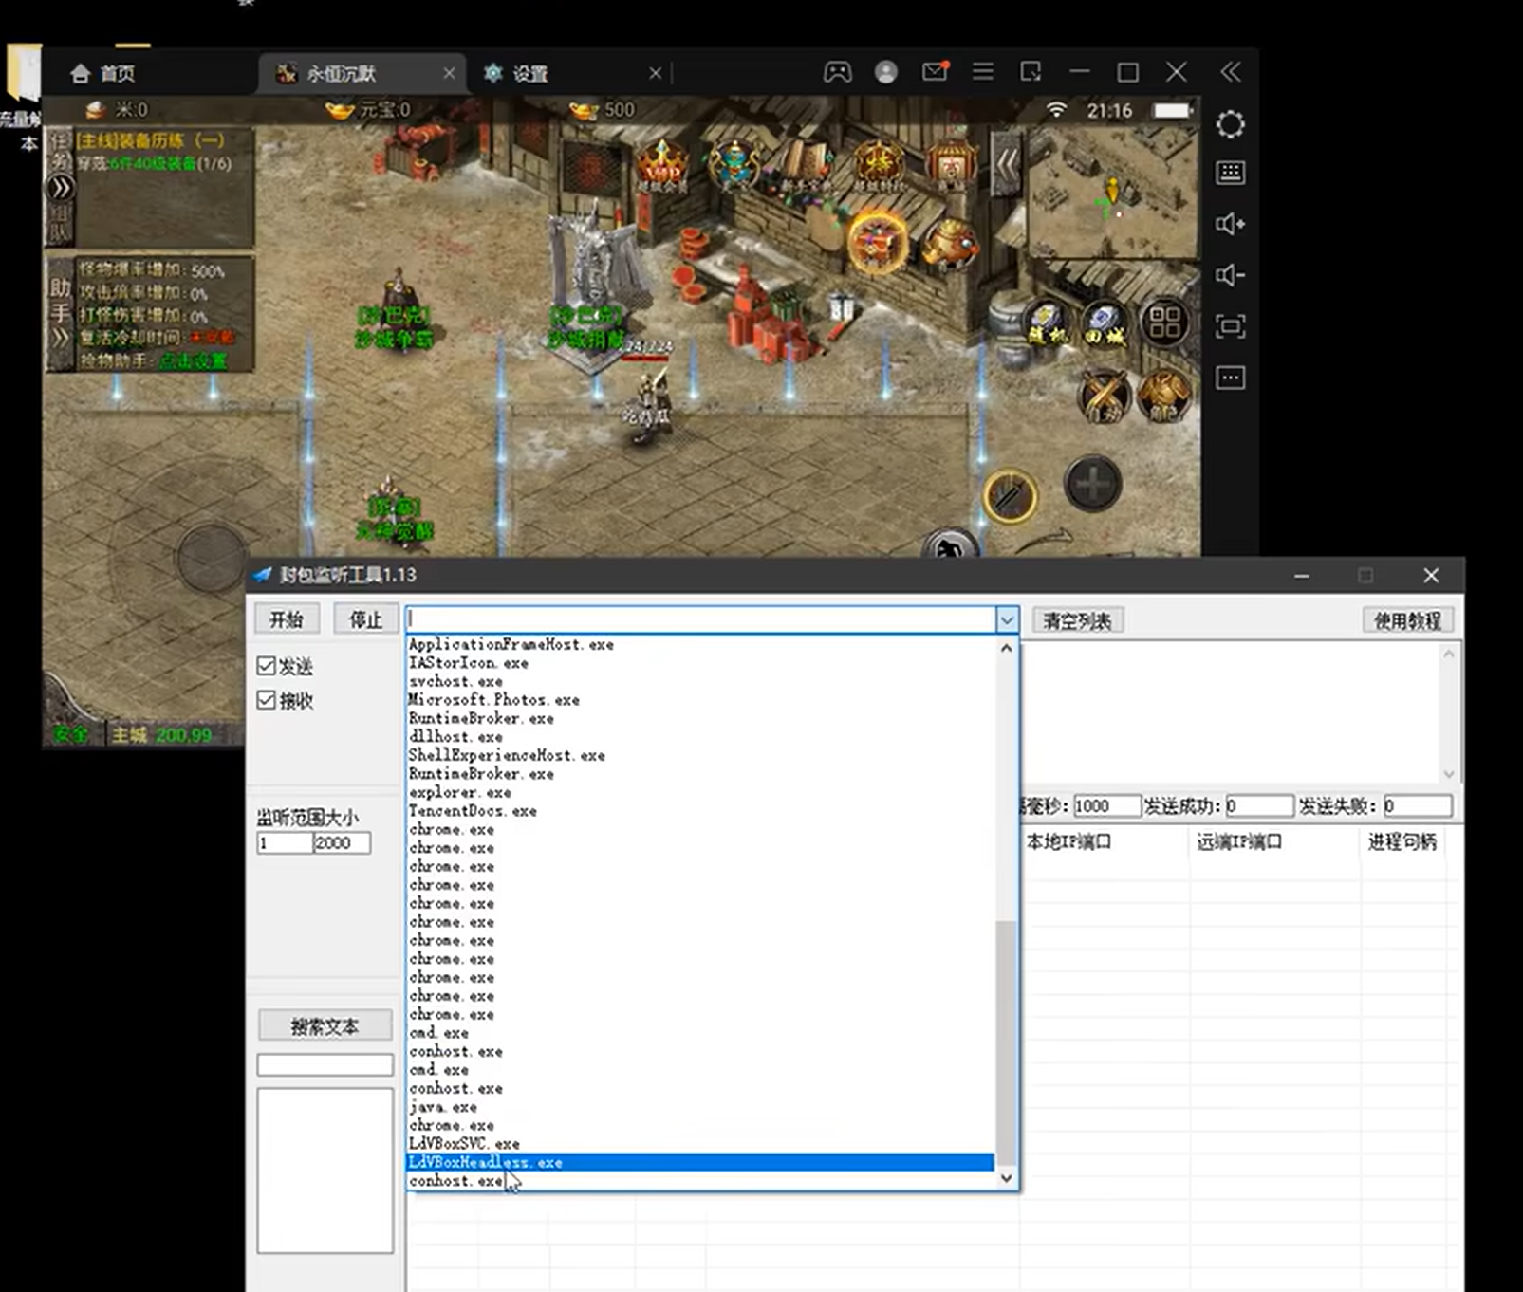The image size is (1523, 1292).
Task: Open emulator settings gear in the right sidebar
Action: pyautogui.click(x=1231, y=124)
